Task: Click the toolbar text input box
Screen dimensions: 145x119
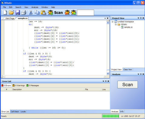Action: pos(85,13)
